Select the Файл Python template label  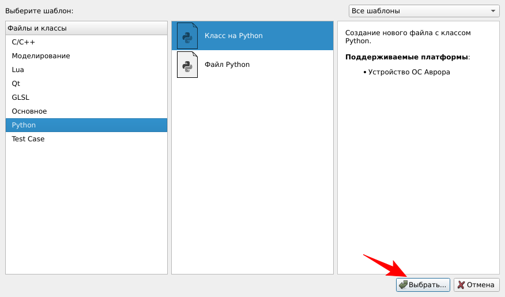click(x=227, y=65)
